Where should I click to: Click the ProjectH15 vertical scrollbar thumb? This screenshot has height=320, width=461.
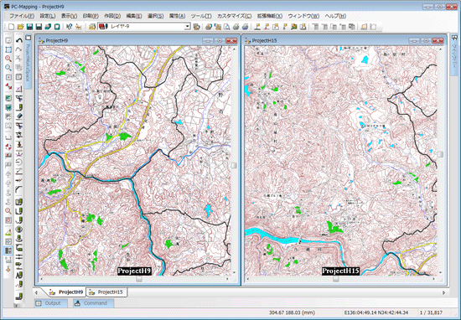440,155
